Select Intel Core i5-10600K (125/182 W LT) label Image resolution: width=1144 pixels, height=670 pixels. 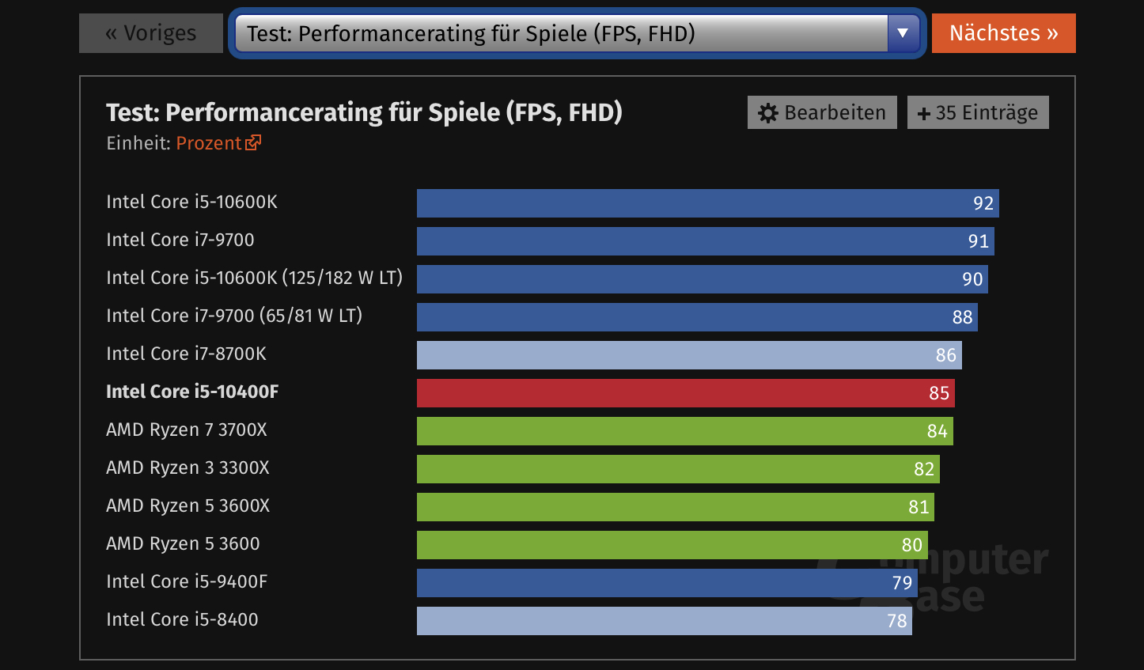pyautogui.click(x=255, y=278)
